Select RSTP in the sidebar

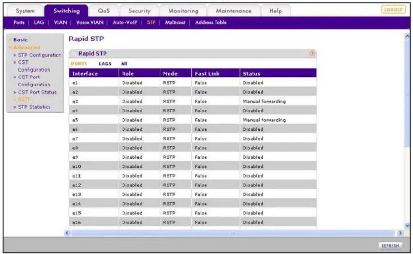pyautogui.click(x=24, y=99)
